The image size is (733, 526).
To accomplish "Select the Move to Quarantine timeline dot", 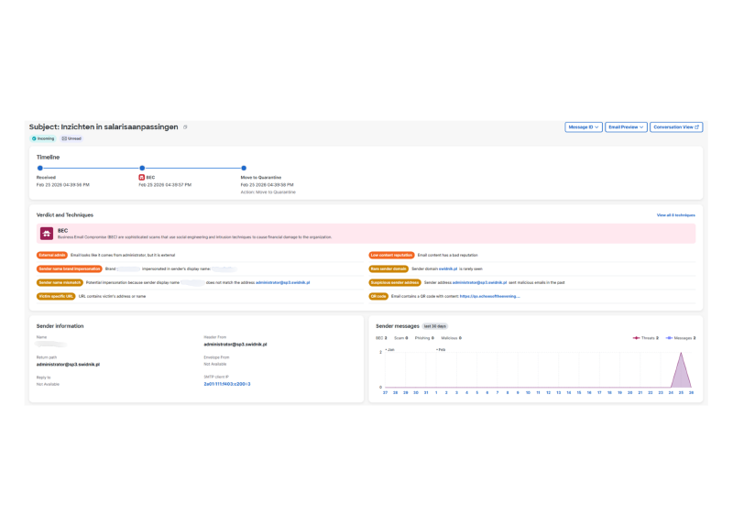I will click(244, 168).
